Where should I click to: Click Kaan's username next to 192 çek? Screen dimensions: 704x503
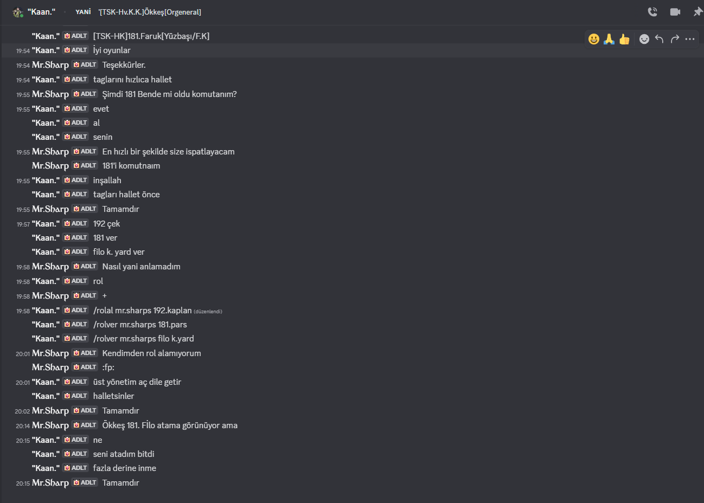click(x=46, y=224)
